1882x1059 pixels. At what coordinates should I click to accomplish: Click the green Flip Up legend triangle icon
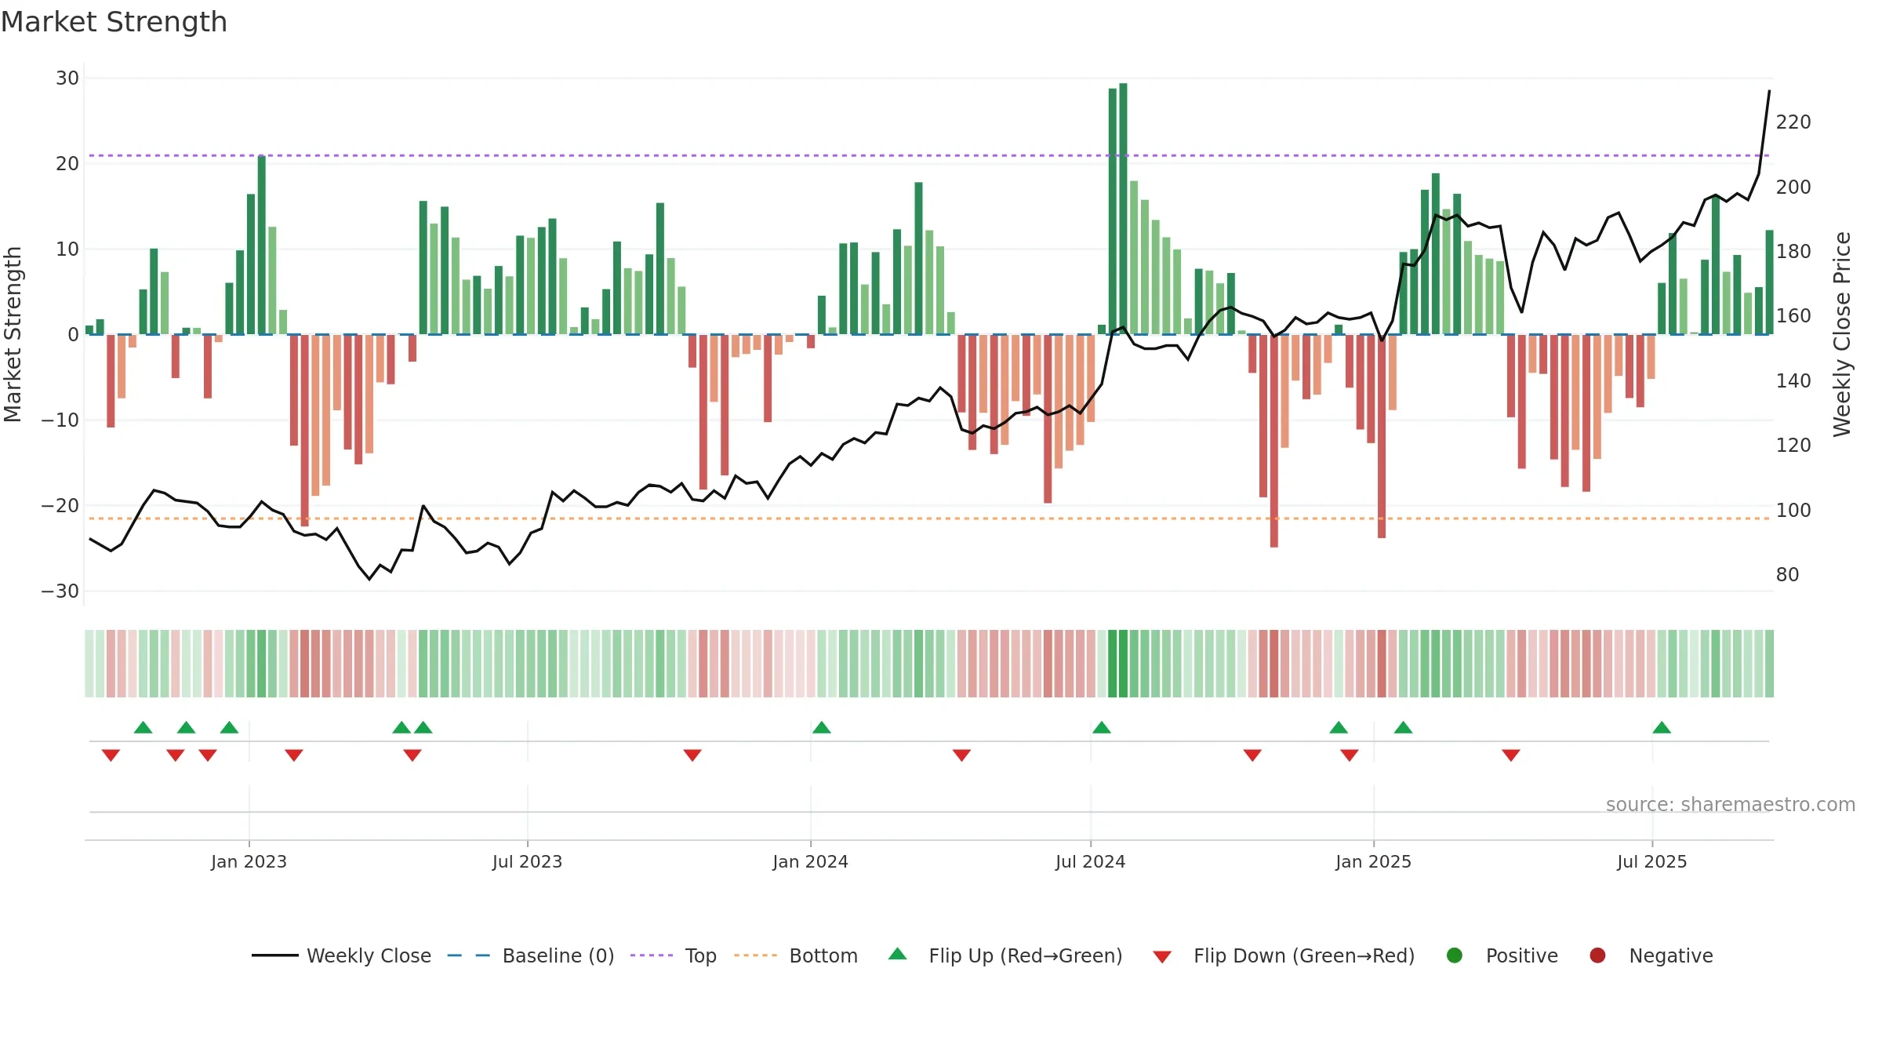point(898,954)
